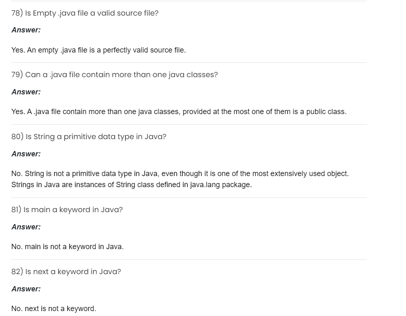Click the Answer label under question 82
Image resolution: width=406 pixels, height=316 pixels.
[26, 289]
